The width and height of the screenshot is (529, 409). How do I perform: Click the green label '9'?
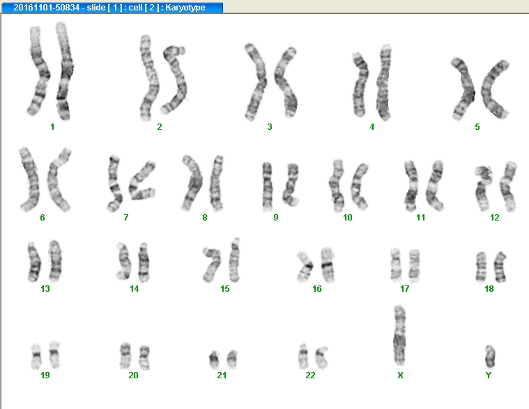coord(276,218)
